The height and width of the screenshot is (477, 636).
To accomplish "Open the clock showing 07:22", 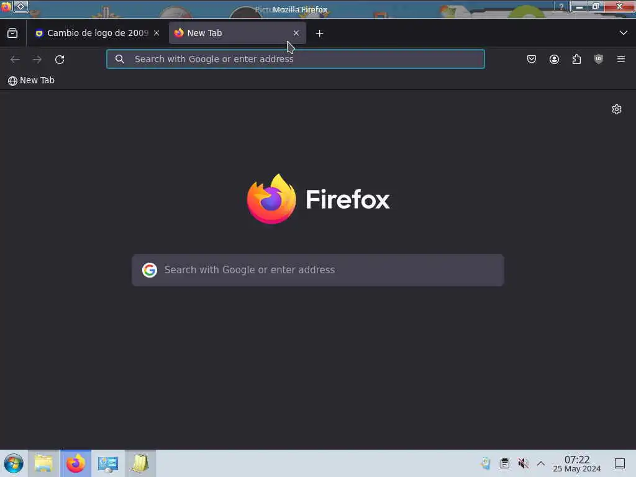I will (x=577, y=463).
